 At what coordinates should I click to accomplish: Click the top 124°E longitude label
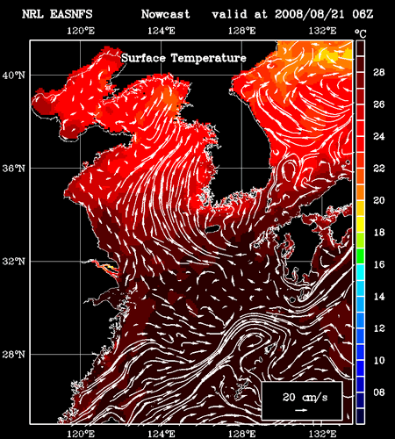[162, 31]
